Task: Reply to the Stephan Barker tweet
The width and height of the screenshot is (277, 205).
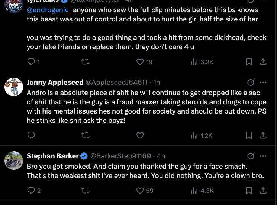Action: click(x=32, y=191)
